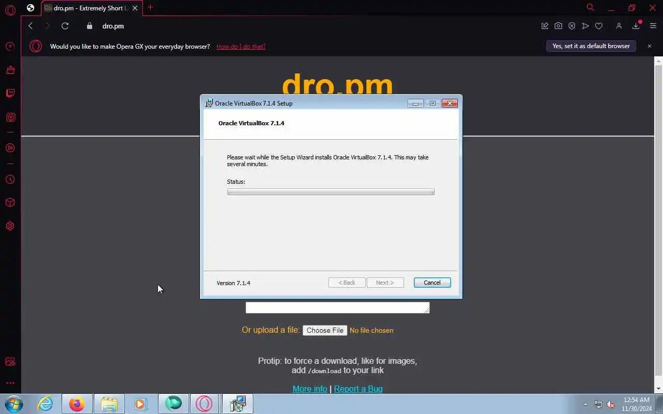Screen dimensions: 663x414
Task: Open the edit/pinboard icon in address bar
Action: click(x=545, y=26)
